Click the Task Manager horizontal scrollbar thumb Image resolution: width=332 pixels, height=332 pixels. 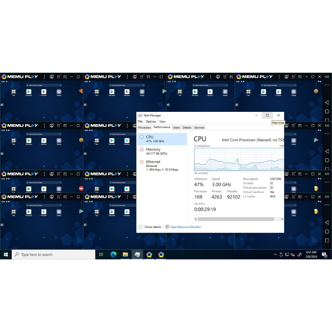click(236, 219)
